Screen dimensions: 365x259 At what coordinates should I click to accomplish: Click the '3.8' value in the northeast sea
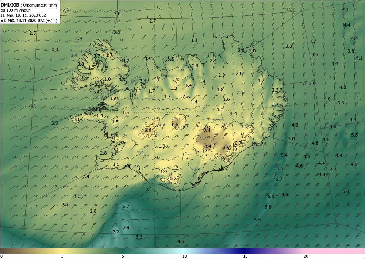click(x=351, y=51)
